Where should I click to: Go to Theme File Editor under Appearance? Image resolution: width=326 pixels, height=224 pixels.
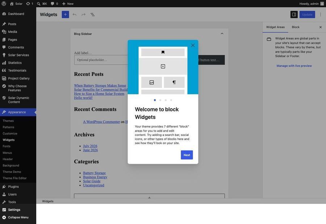[14, 178]
